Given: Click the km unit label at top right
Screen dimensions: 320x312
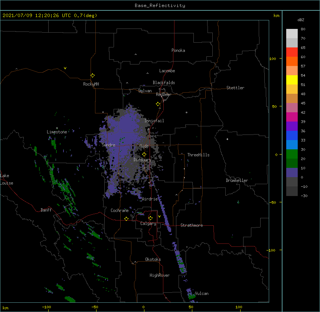Looking at the screenshot, I should (276, 16).
